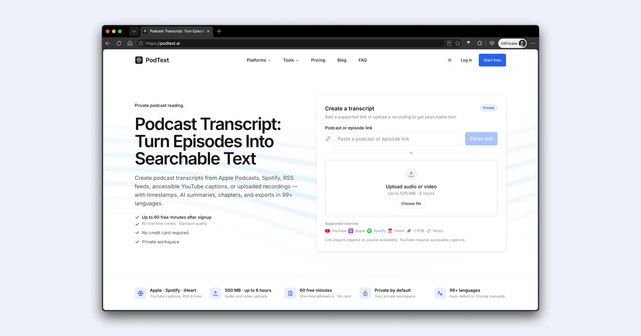Go to the FAQ menu item
Viewport: 641px width, 336px height.
(362, 60)
